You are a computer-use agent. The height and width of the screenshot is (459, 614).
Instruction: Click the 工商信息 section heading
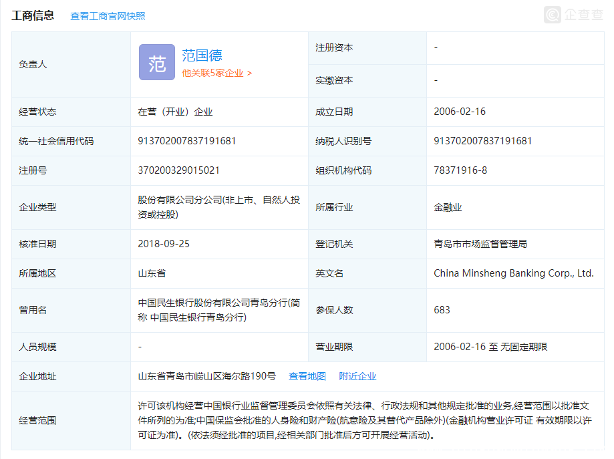[33, 15]
